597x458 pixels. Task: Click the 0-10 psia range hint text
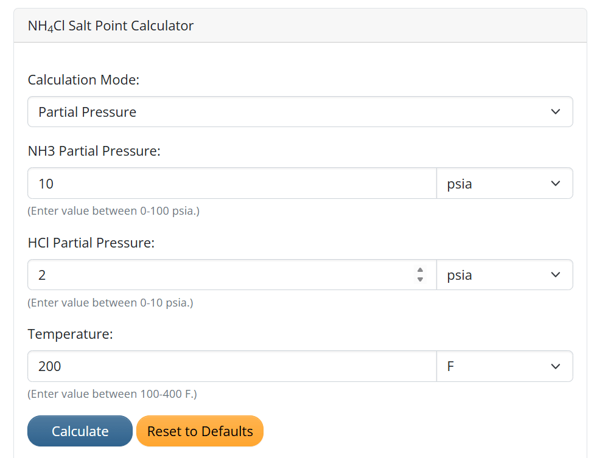(111, 302)
